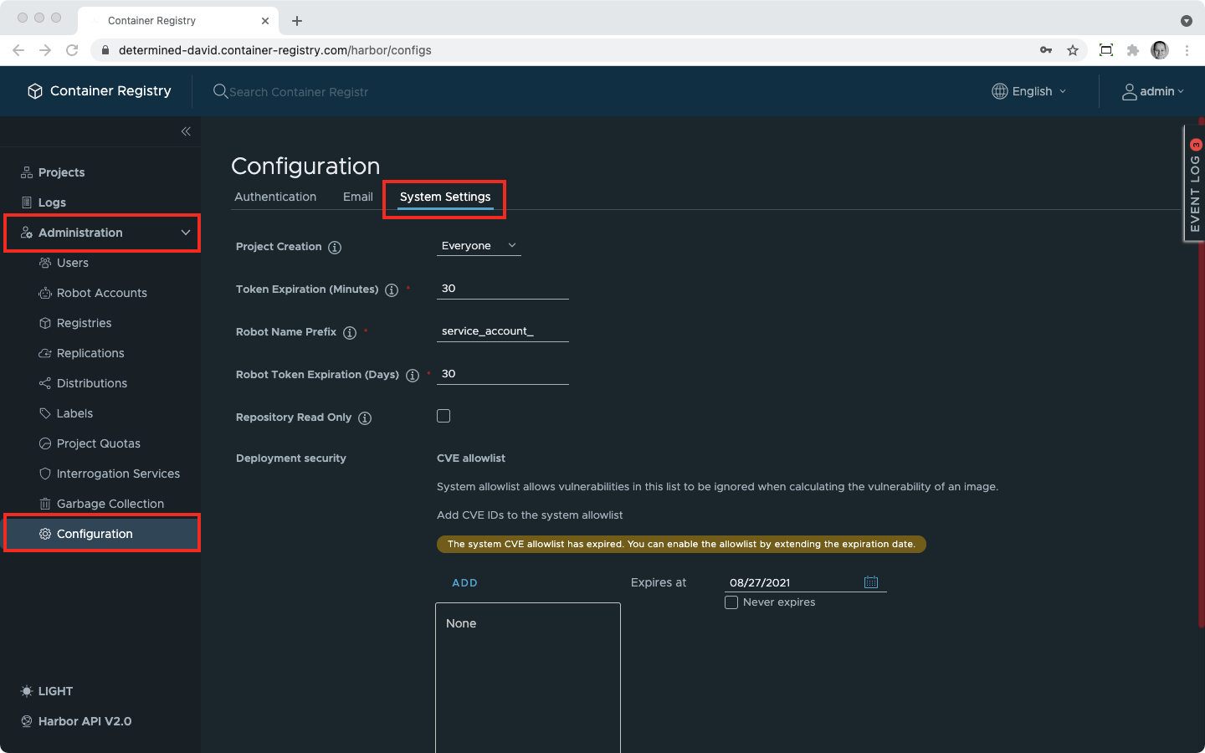This screenshot has height=753, width=1205.
Task: Click the Container Registry logo icon
Action: 34,91
